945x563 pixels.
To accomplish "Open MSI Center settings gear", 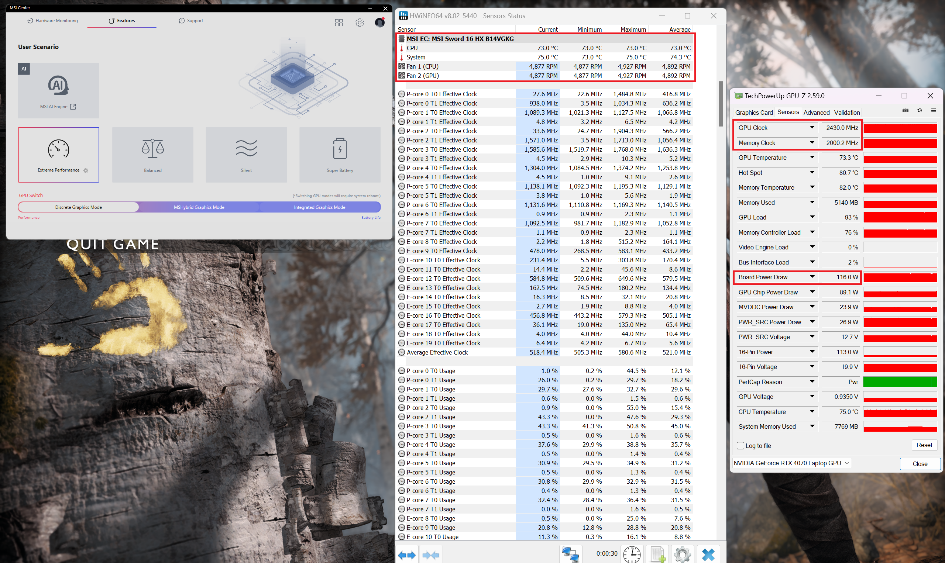I will point(360,23).
